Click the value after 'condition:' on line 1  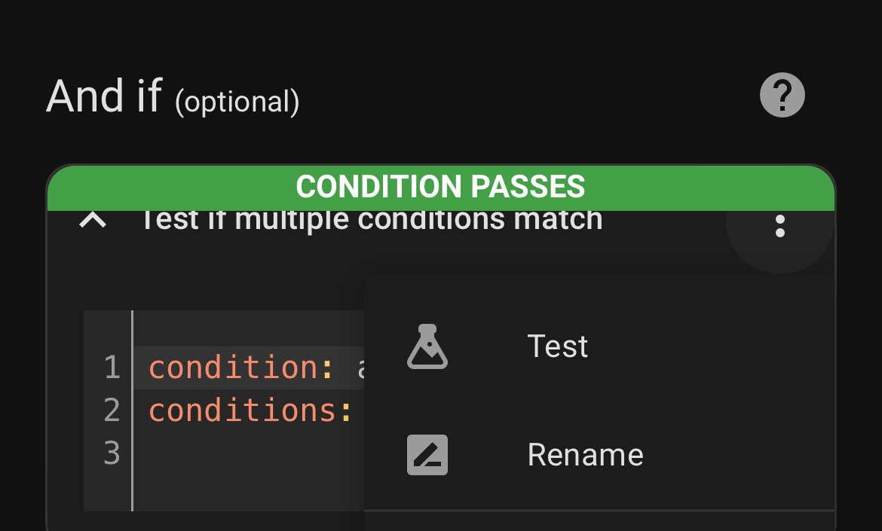click(x=360, y=368)
